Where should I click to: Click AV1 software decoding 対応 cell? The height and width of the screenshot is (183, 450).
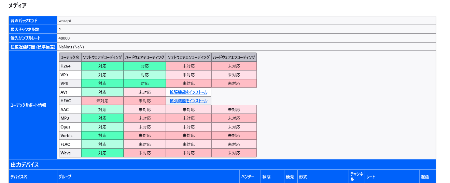tap(102, 92)
